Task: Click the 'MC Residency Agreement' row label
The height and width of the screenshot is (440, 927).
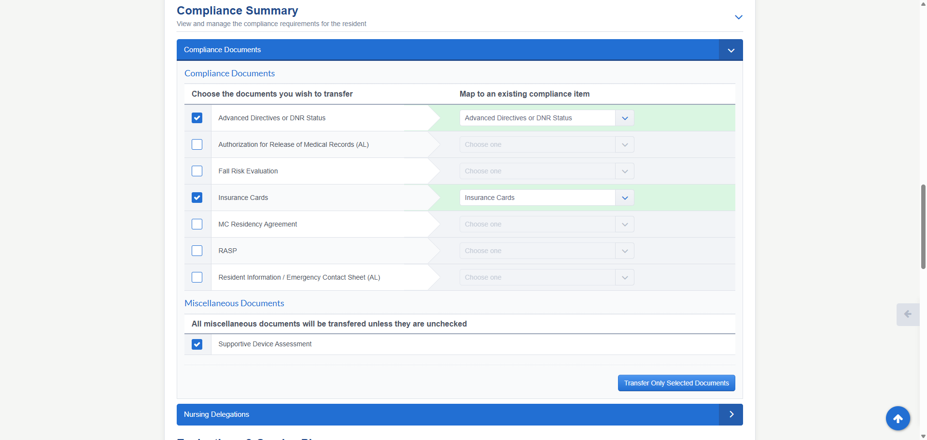Action: [257, 224]
